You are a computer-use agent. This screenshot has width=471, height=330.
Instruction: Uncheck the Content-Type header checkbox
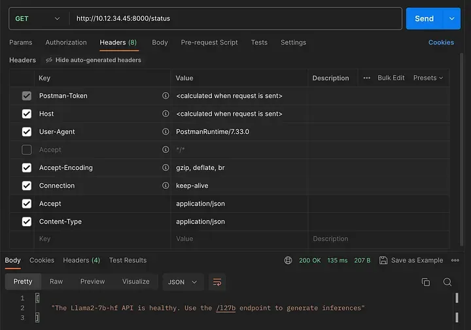(27, 222)
